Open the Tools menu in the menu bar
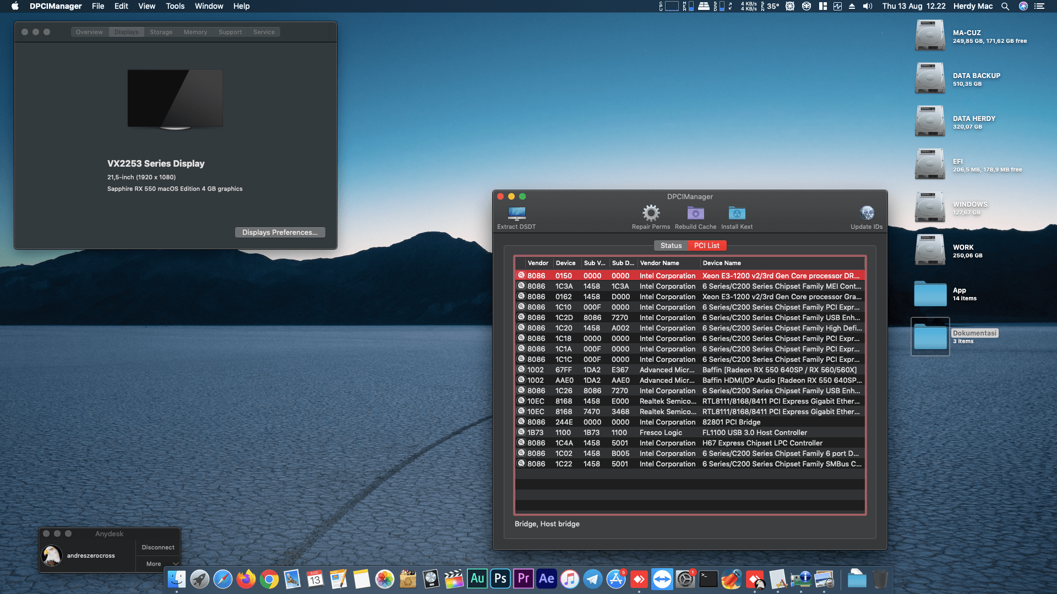 point(175,6)
